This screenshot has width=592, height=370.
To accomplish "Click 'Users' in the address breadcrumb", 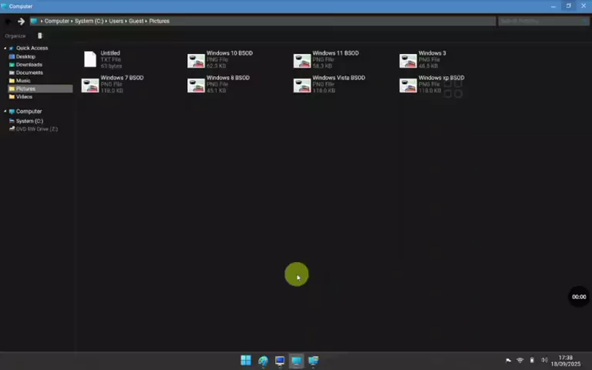I will click(x=115, y=21).
